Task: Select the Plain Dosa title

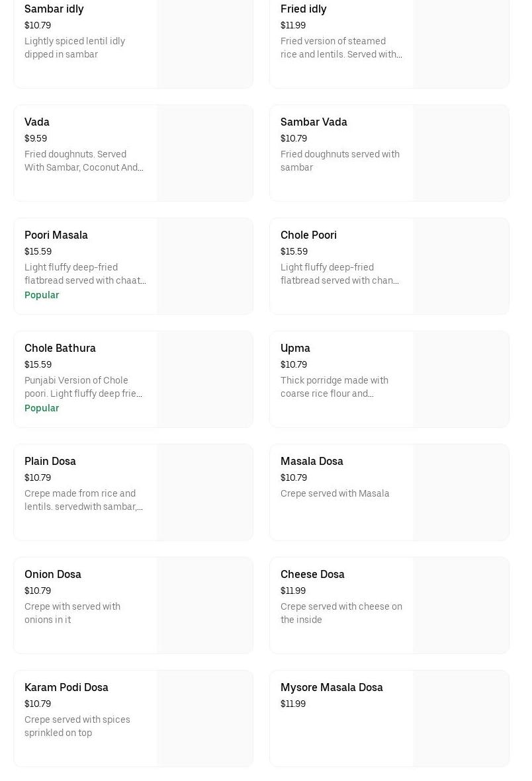Action: coord(50,461)
